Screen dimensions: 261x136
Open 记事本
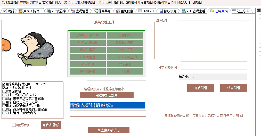pos(125,71)
